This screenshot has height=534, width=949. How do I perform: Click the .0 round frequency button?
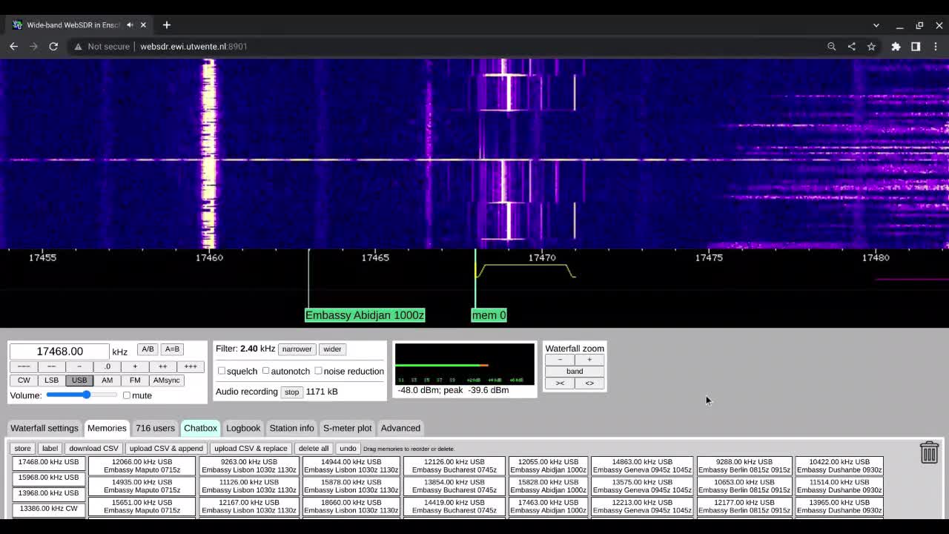107,366
